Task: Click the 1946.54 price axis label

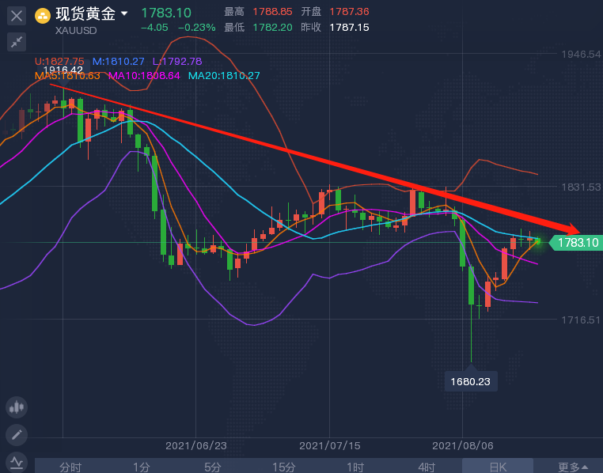Action: point(581,54)
